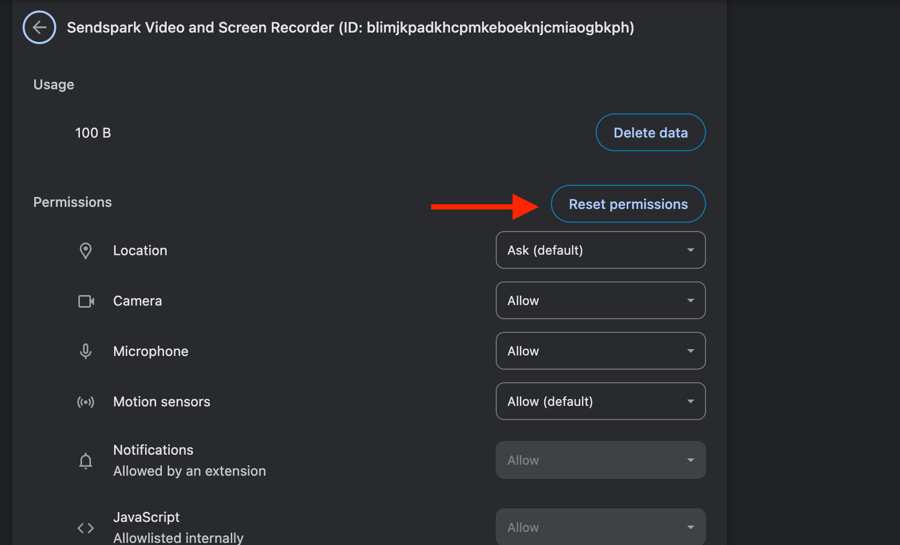Click the Camera permission label
The width and height of the screenshot is (900, 545).
coord(138,301)
